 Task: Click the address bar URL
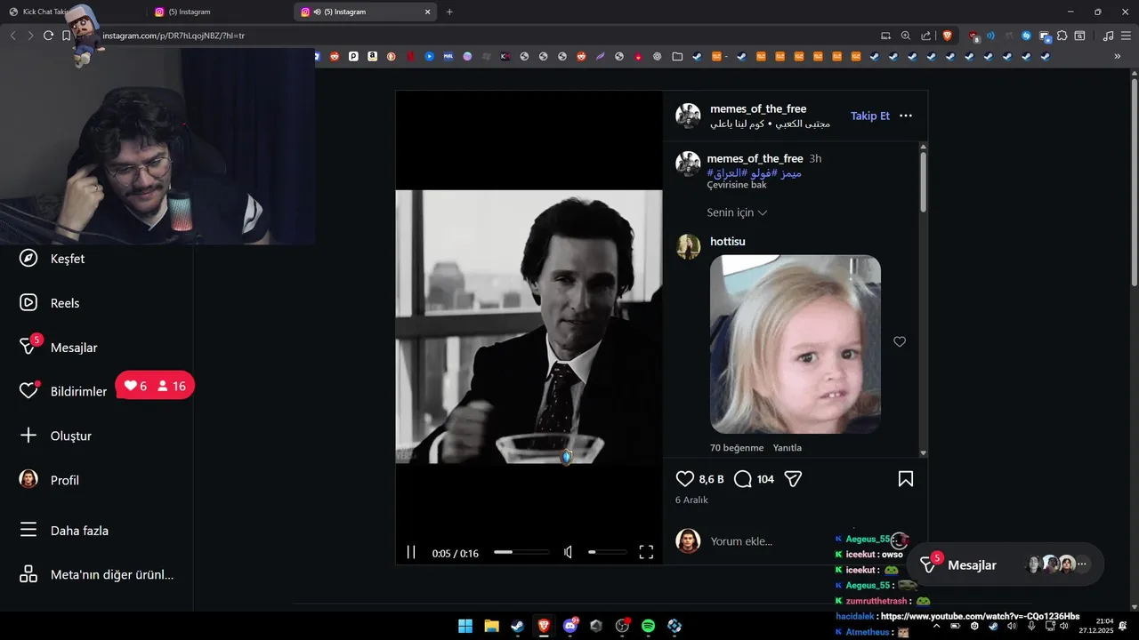click(x=174, y=36)
